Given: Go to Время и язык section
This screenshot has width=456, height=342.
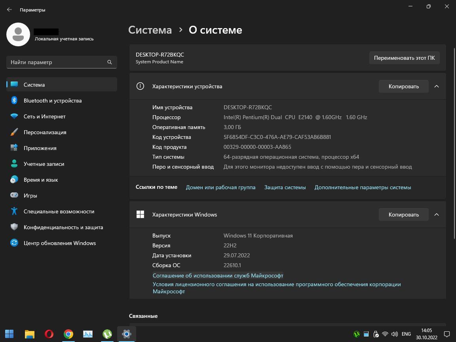Looking at the screenshot, I should pyautogui.click(x=62, y=180).
